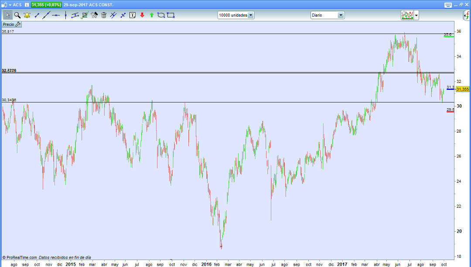This screenshot has height=267, width=471.
Task: Pick the horizontal line drawing tool
Action: pyautogui.click(x=56, y=15)
